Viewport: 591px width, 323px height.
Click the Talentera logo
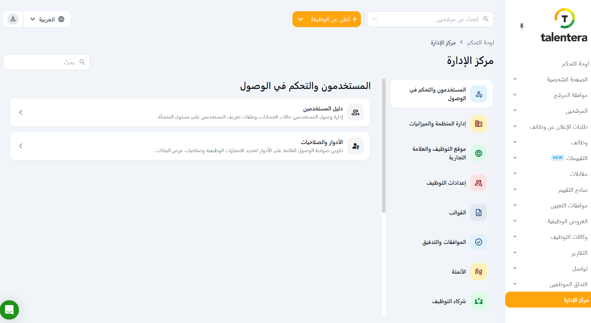point(564,26)
